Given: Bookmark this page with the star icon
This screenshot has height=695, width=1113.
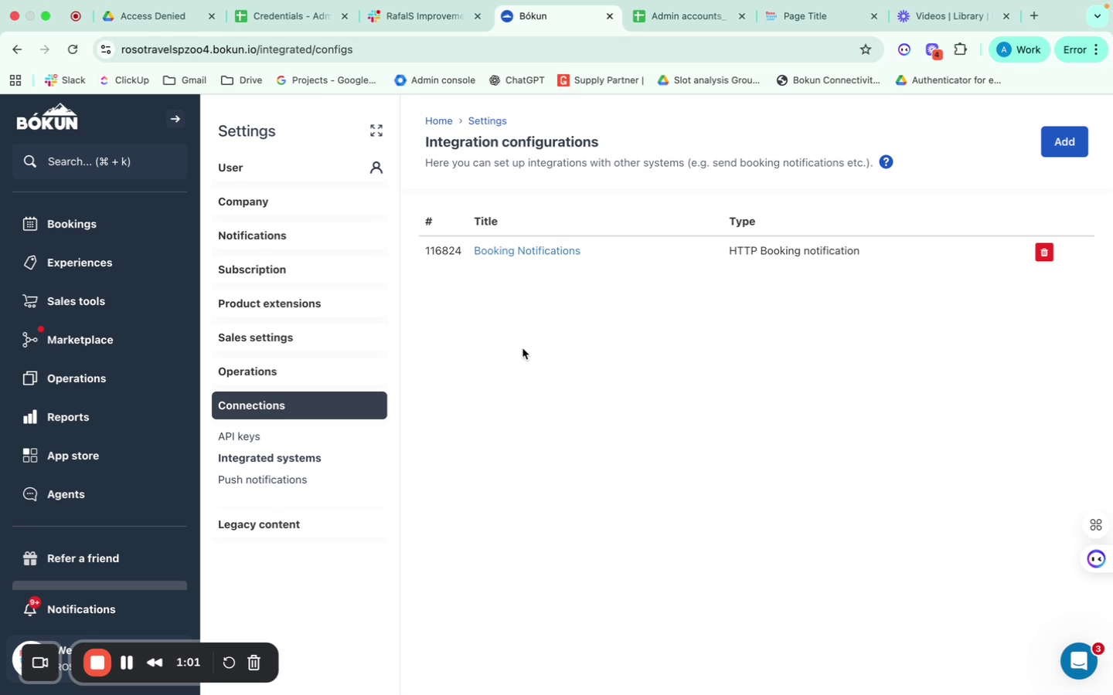Looking at the screenshot, I should (866, 49).
